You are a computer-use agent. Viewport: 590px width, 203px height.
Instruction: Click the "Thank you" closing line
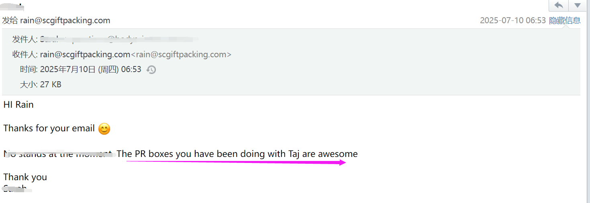25,177
